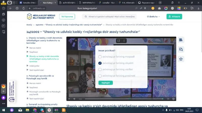Expand section '1. Shaxsiy va kasbiy o'sish' heading
202x113 pixels.
[x=44, y=40]
